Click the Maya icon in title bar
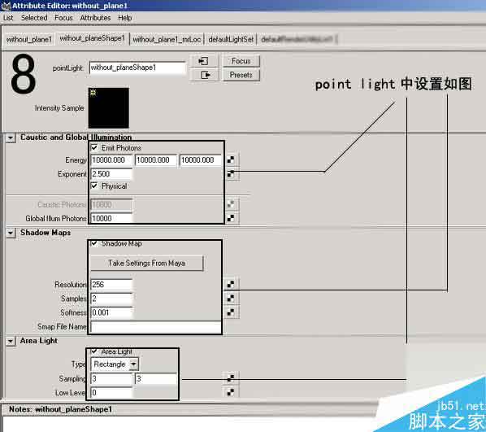The height and width of the screenshot is (432, 486). click(6, 5)
